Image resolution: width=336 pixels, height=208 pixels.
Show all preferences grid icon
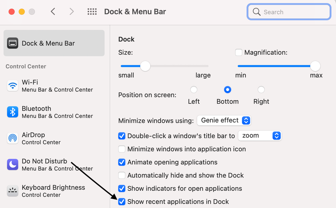point(92,12)
